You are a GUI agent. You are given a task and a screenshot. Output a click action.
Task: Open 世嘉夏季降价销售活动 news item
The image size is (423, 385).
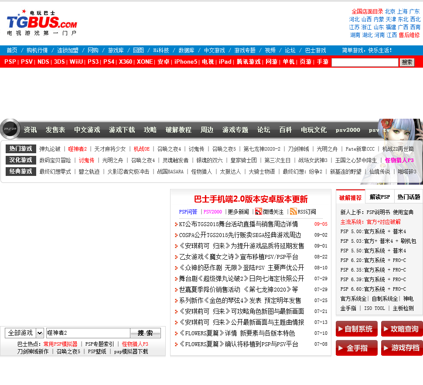(239, 289)
